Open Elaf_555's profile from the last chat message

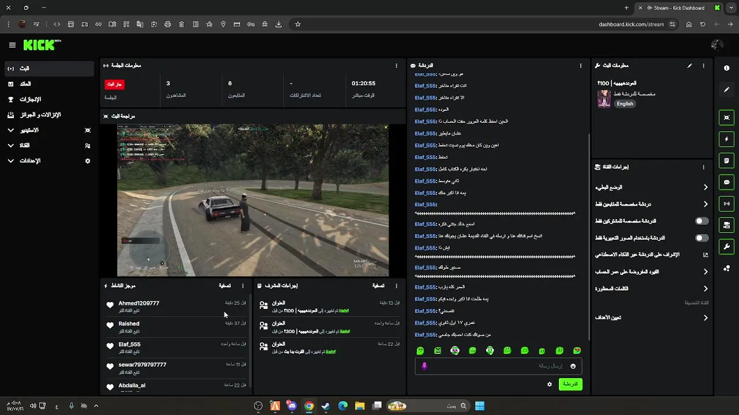pos(425,335)
